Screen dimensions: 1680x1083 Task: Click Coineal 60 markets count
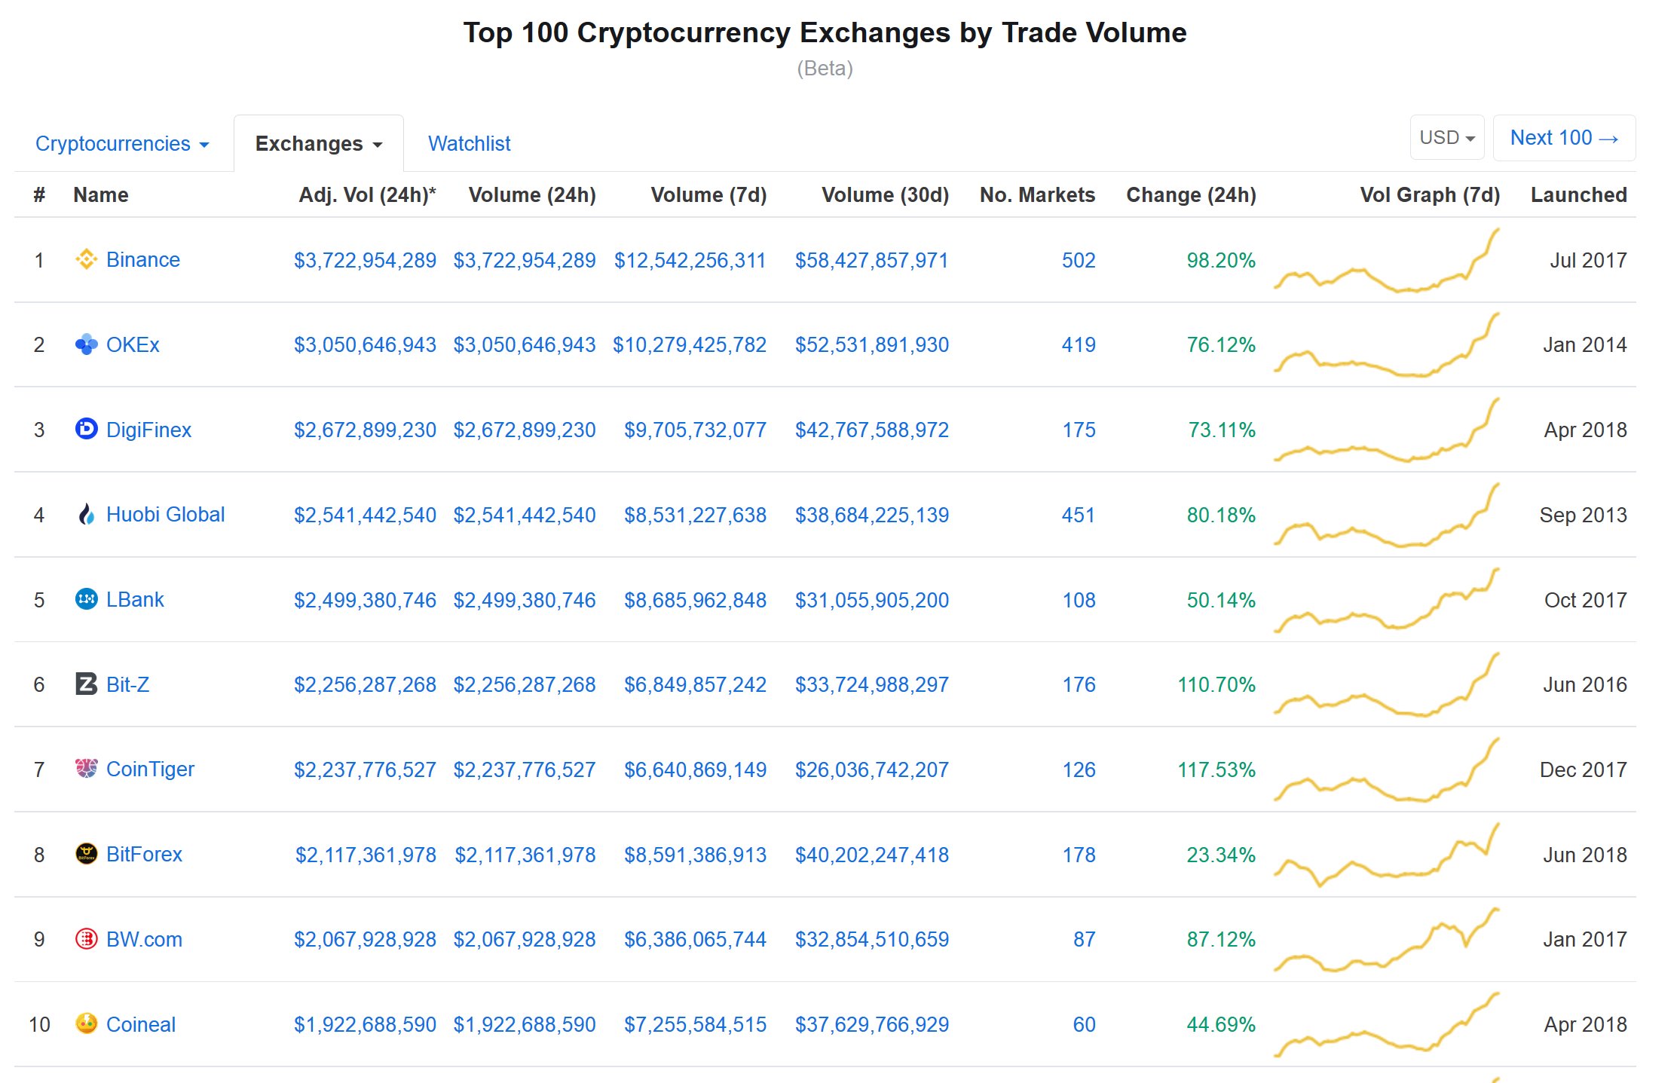(1085, 1024)
